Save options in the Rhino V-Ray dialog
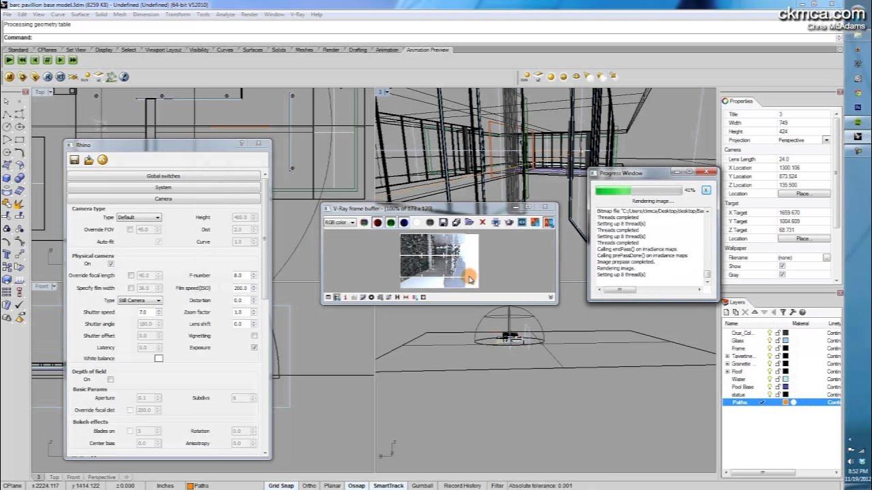The height and width of the screenshot is (490, 872). pyautogui.click(x=74, y=160)
